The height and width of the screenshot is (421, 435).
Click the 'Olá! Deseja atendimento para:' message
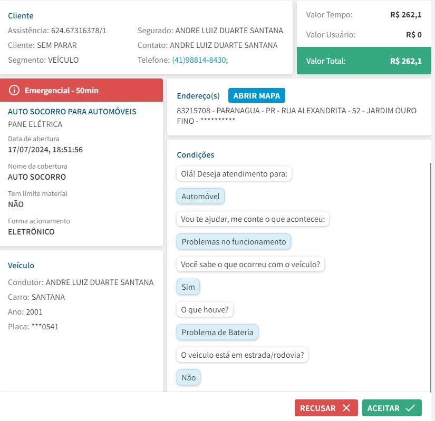(234, 174)
